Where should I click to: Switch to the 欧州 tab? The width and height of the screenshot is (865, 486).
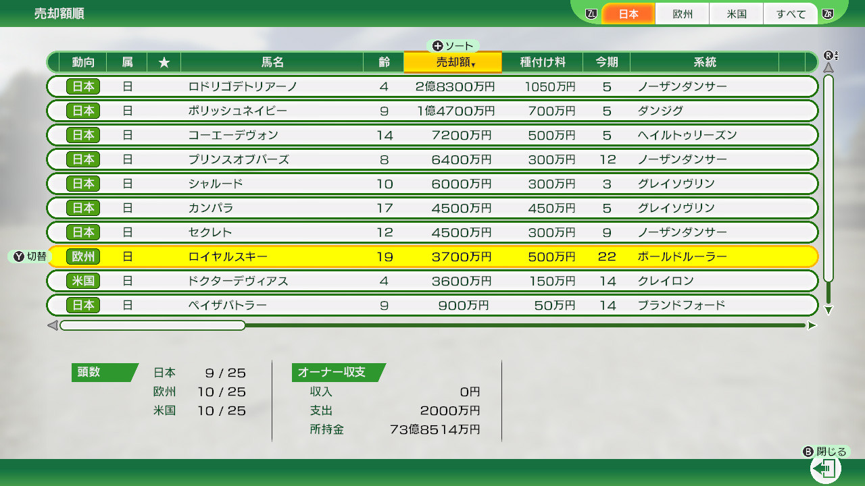pos(683,13)
